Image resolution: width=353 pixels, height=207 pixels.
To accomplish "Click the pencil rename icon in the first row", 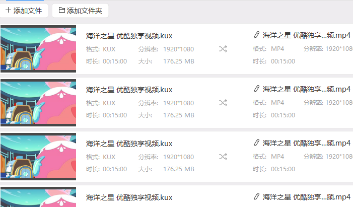I will (257, 35).
